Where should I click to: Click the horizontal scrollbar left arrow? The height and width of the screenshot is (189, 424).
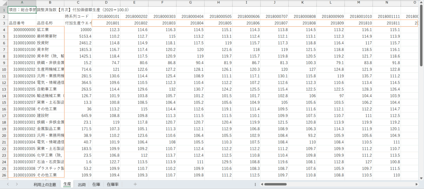click(261, 184)
